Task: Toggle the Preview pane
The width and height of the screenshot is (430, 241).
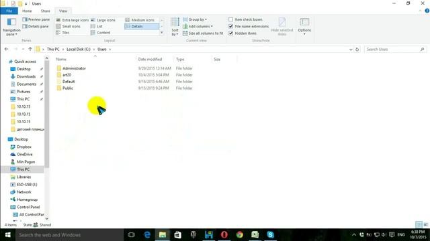Action: (36, 19)
